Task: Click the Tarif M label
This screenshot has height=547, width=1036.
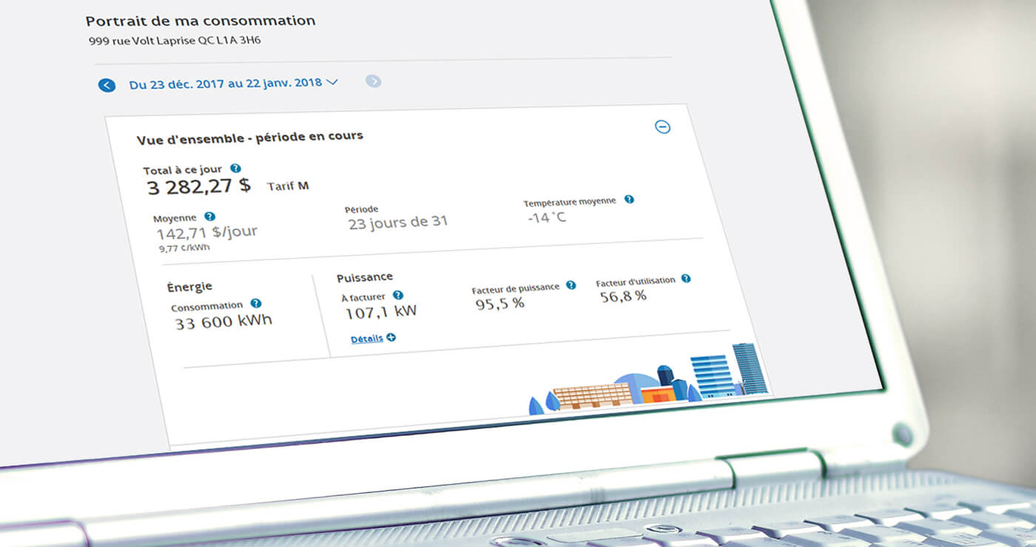Action: [288, 186]
